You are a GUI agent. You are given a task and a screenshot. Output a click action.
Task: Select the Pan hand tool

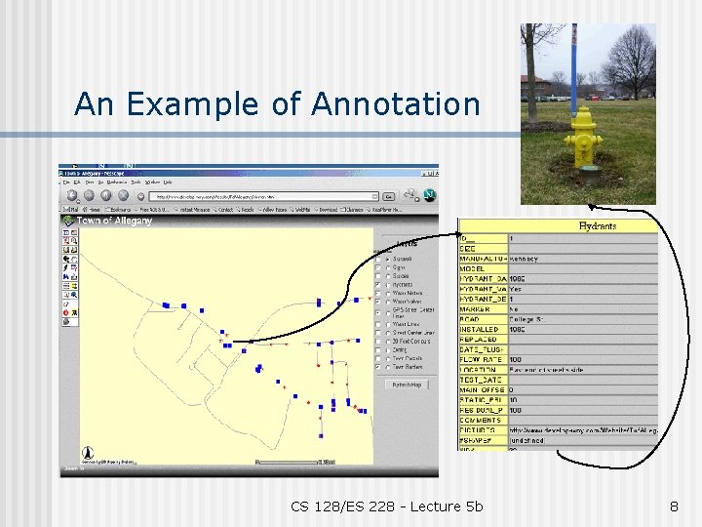[74, 259]
